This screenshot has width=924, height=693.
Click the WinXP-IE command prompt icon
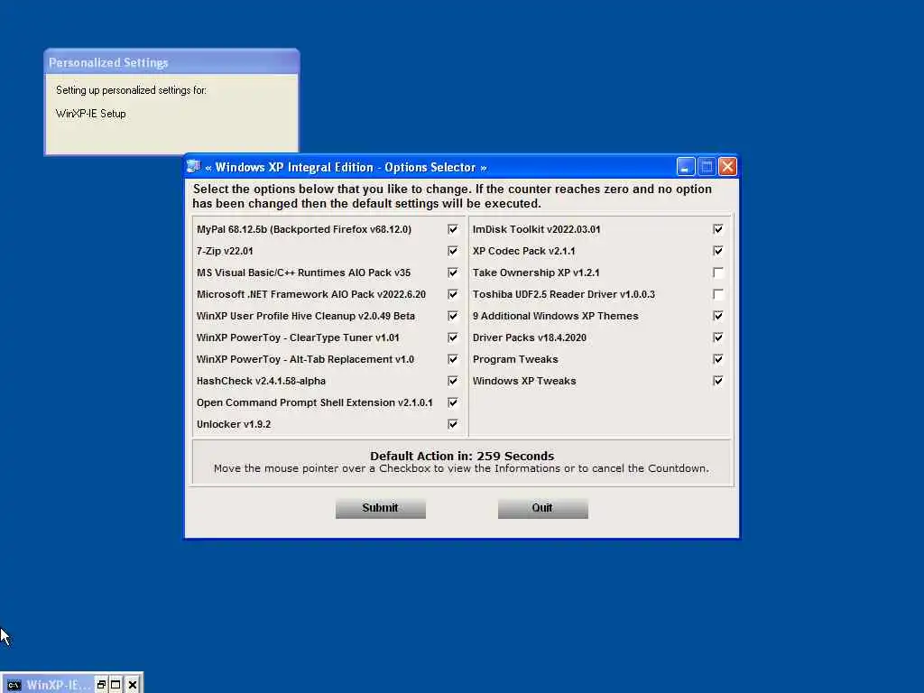(x=14, y=685)
